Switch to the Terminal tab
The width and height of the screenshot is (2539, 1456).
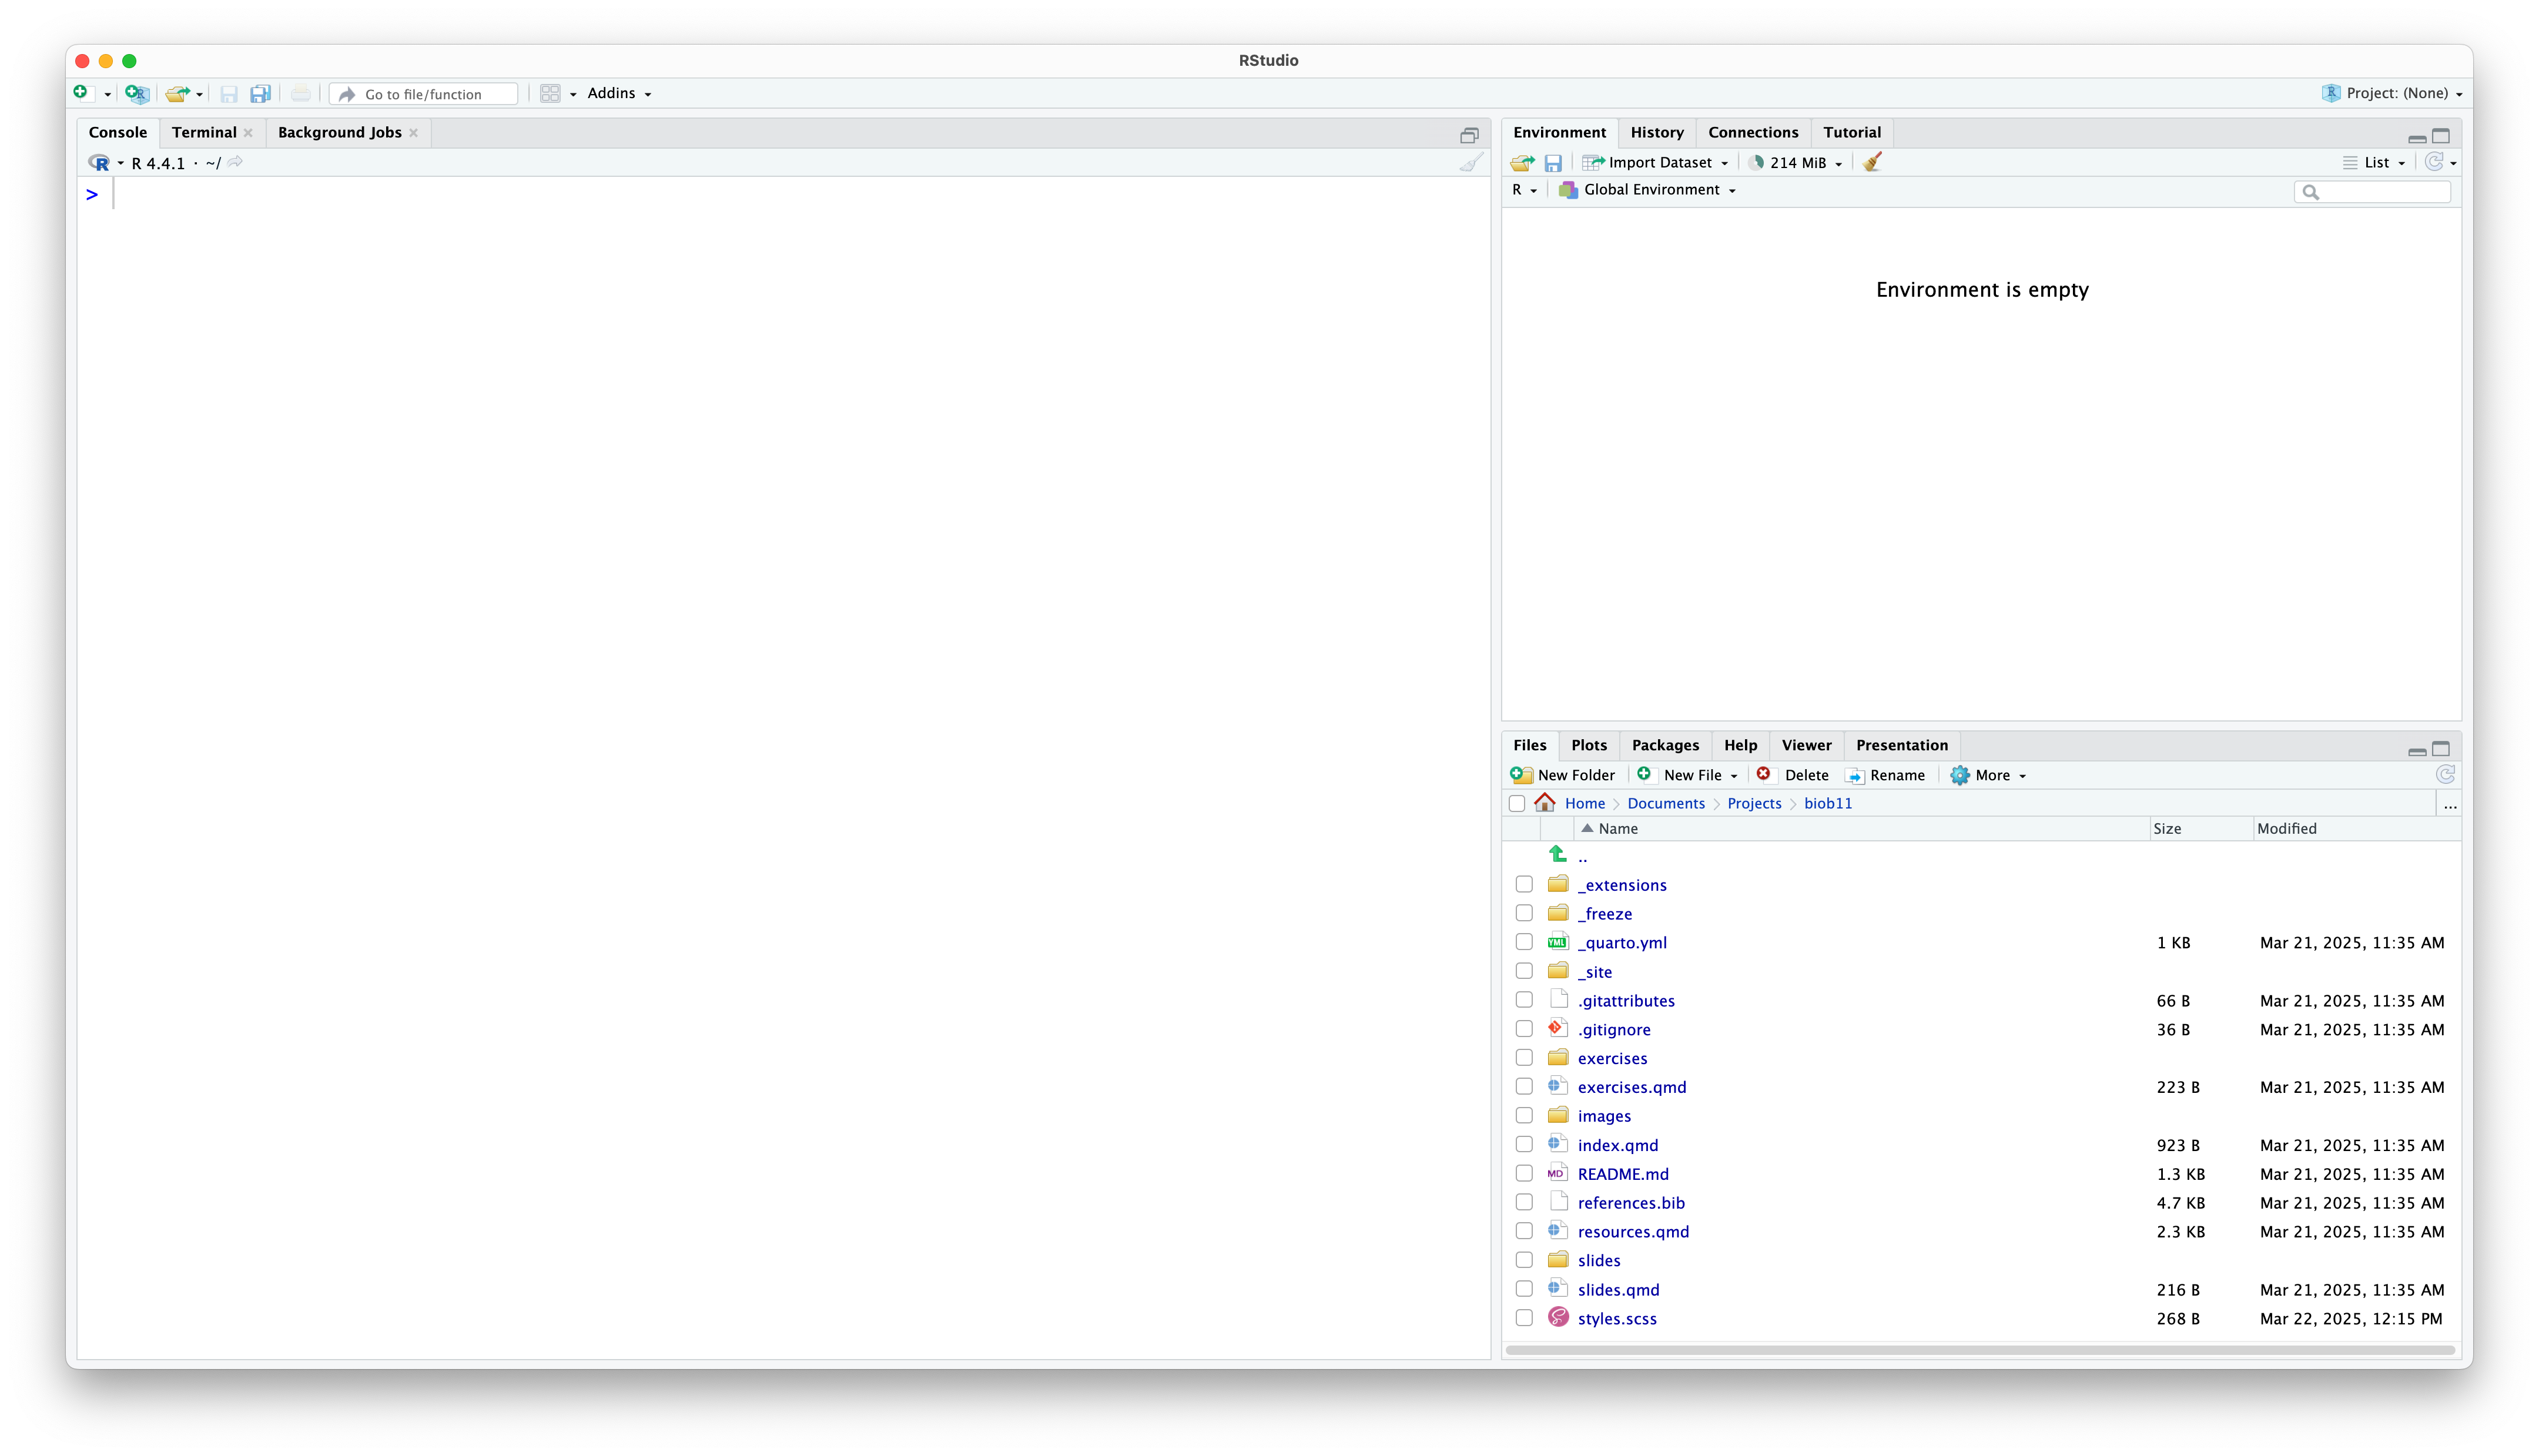pos(204,133)
